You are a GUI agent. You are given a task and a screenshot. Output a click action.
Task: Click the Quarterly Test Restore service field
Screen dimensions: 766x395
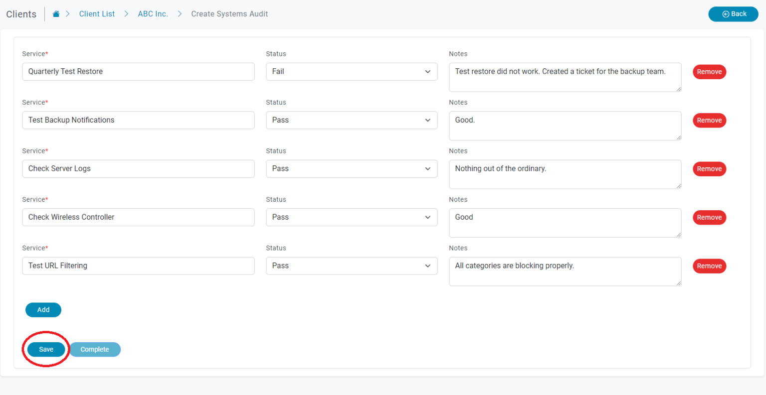click(138, 71)
